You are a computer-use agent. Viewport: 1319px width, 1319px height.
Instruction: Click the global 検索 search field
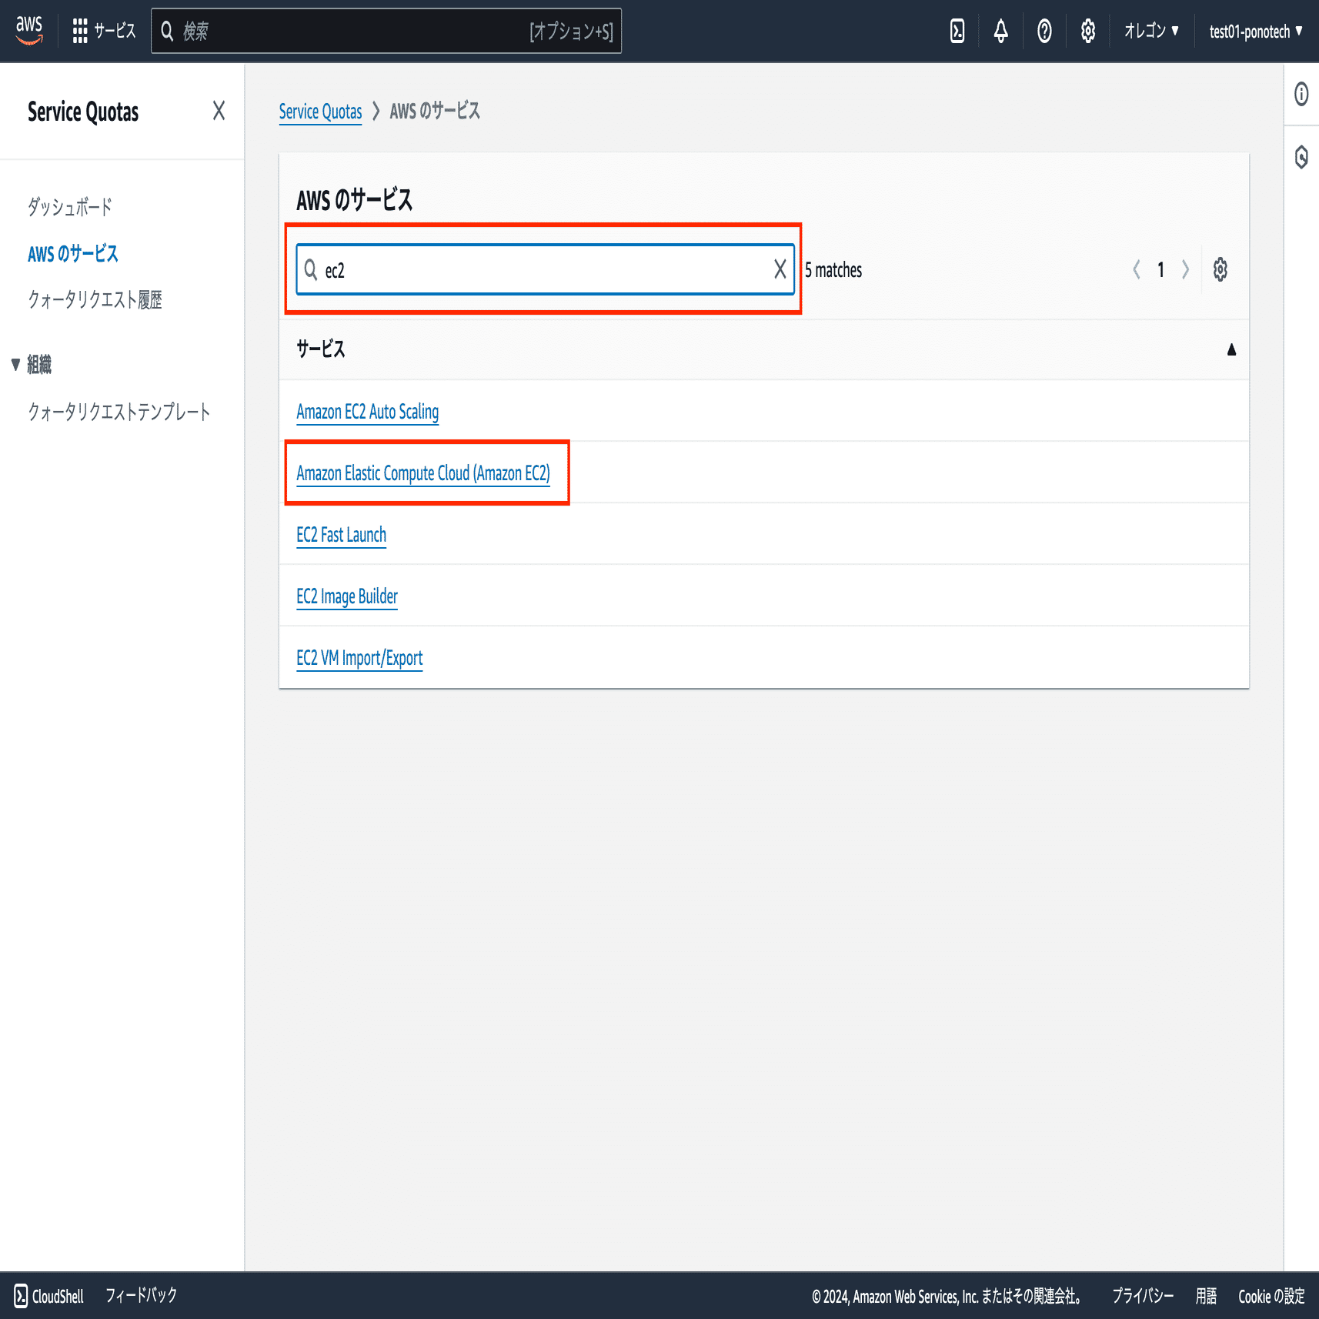(386, 31)
